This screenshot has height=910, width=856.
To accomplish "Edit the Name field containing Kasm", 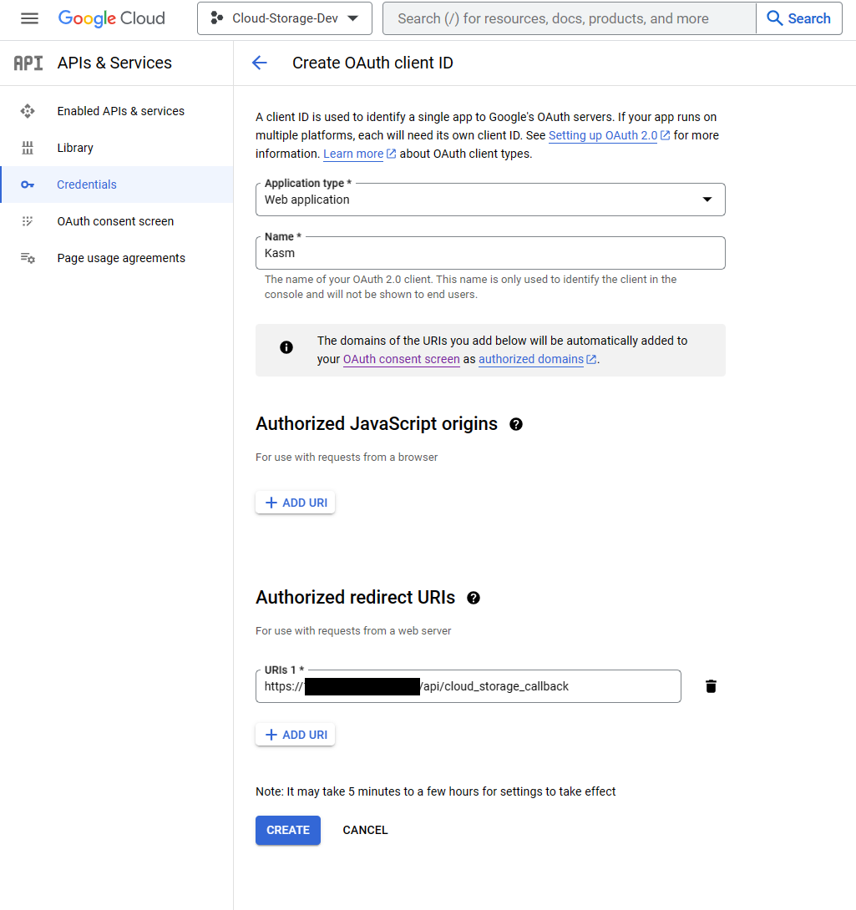I will pos(490,253).
